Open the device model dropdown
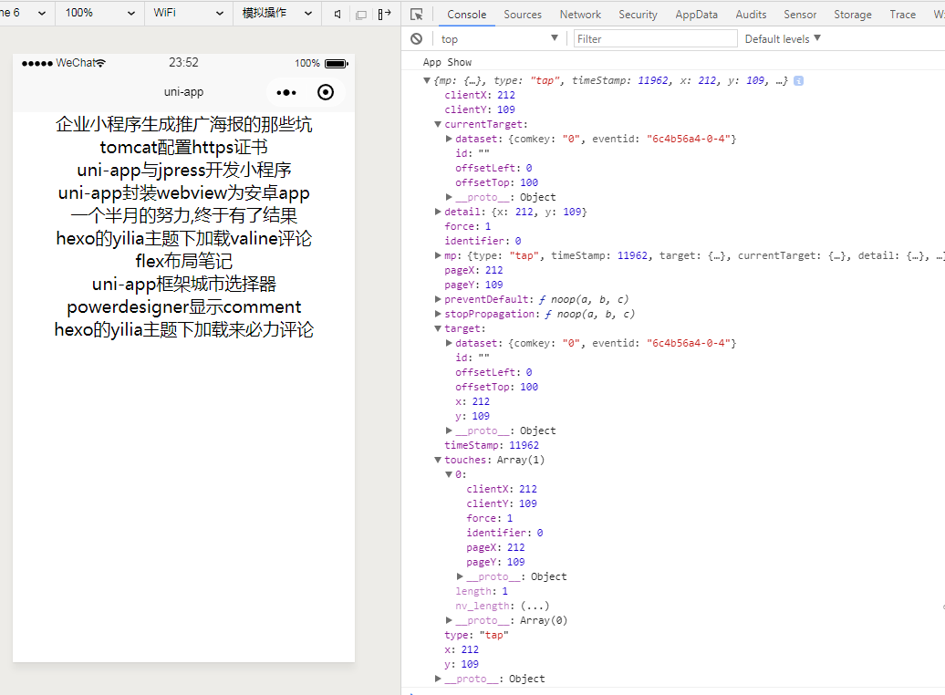This screenshot has width=945, height=695. click(24, 13)
